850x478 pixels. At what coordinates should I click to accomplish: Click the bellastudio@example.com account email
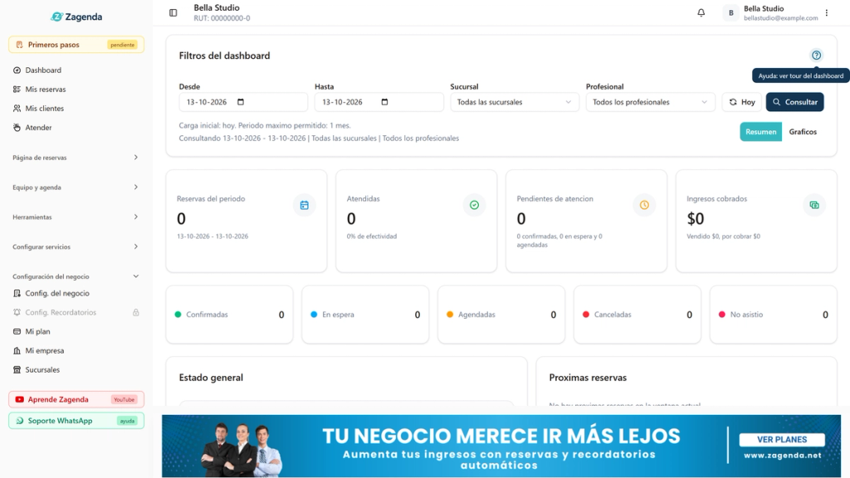[780, 18]
